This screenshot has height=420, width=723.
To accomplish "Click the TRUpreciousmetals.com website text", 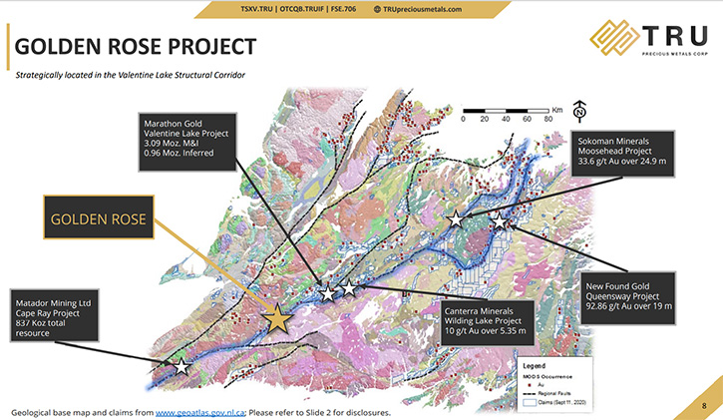I will 422,9.
